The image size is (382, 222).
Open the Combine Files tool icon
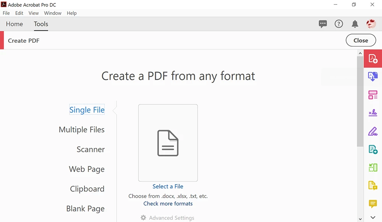(373, 76)
